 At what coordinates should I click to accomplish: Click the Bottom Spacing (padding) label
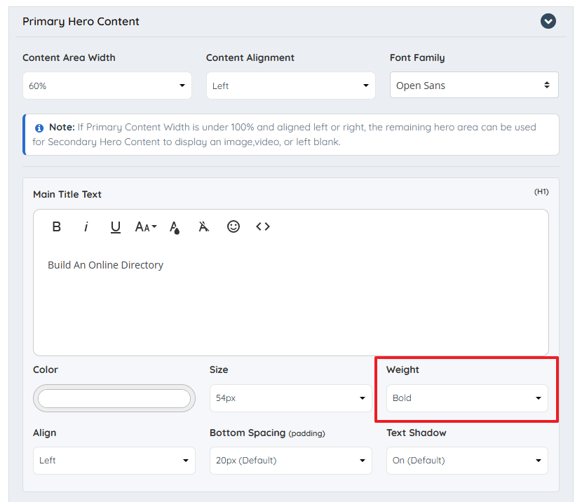267,433
